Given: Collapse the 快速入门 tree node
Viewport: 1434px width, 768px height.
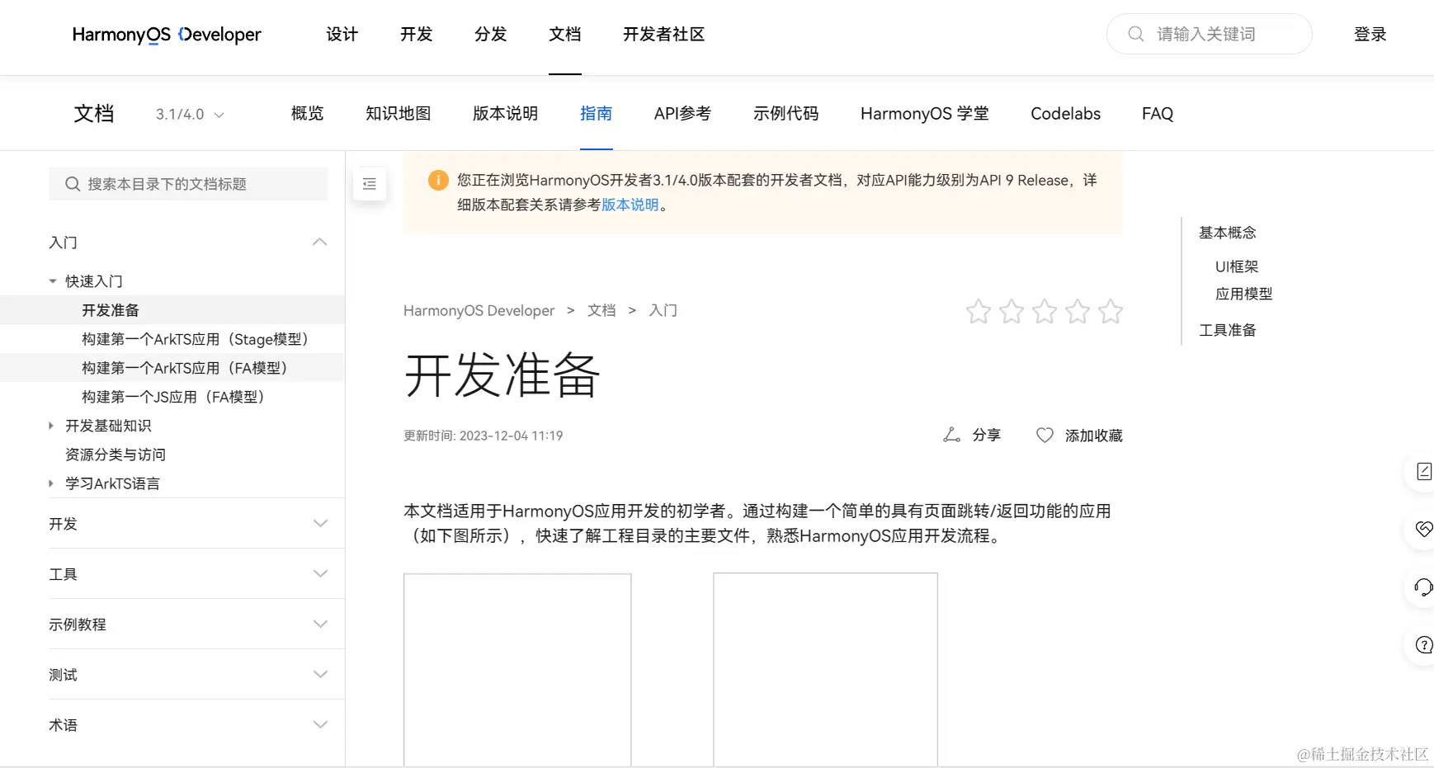Looking at the screenshot, I should pos(53,281).
